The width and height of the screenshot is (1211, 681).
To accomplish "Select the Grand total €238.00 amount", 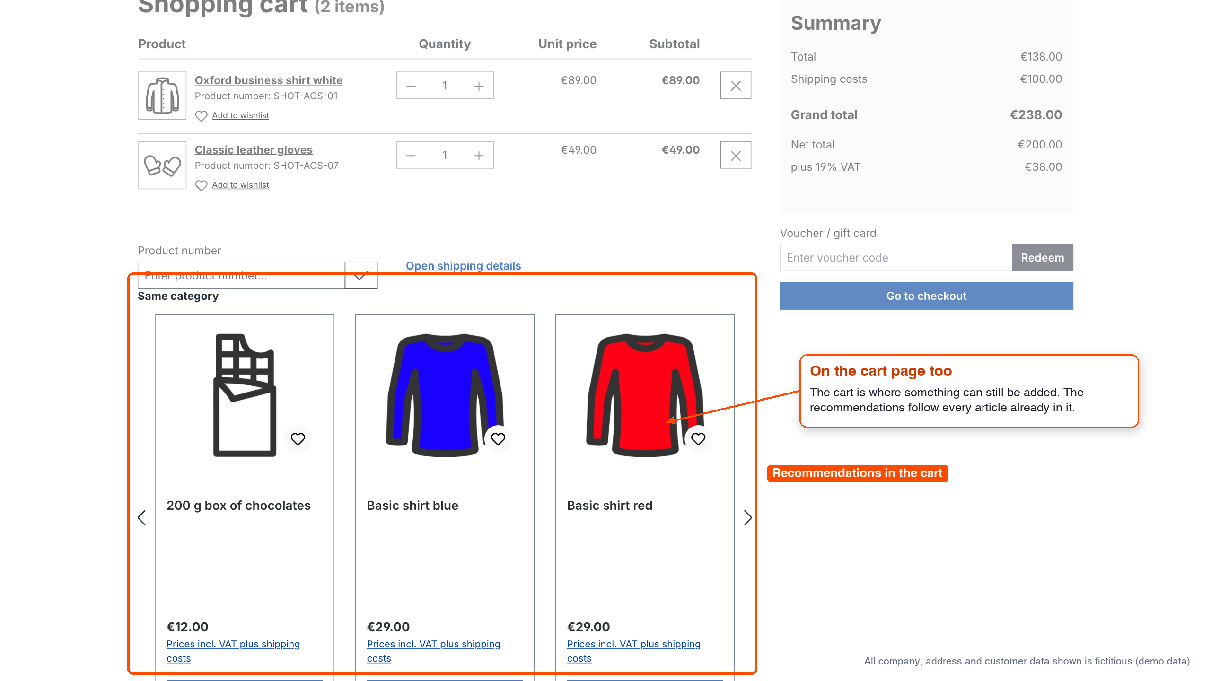I will [1036, 115].
